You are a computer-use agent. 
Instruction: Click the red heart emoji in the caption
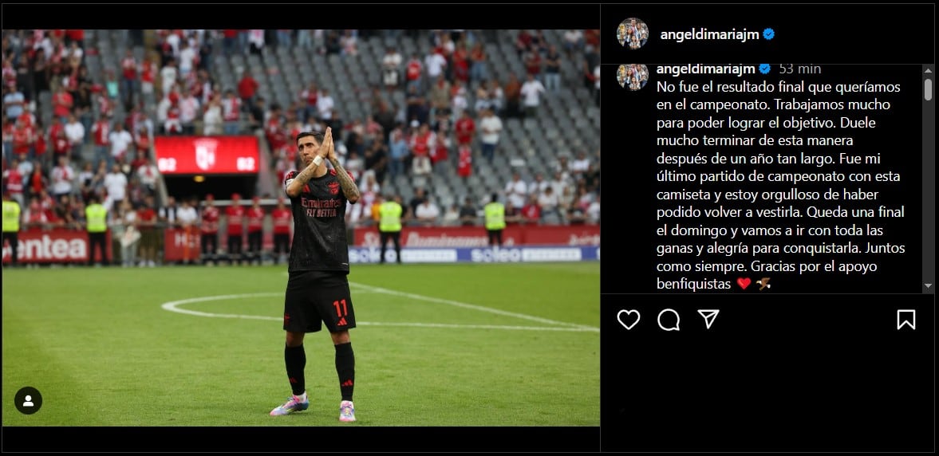pos(744,284)
